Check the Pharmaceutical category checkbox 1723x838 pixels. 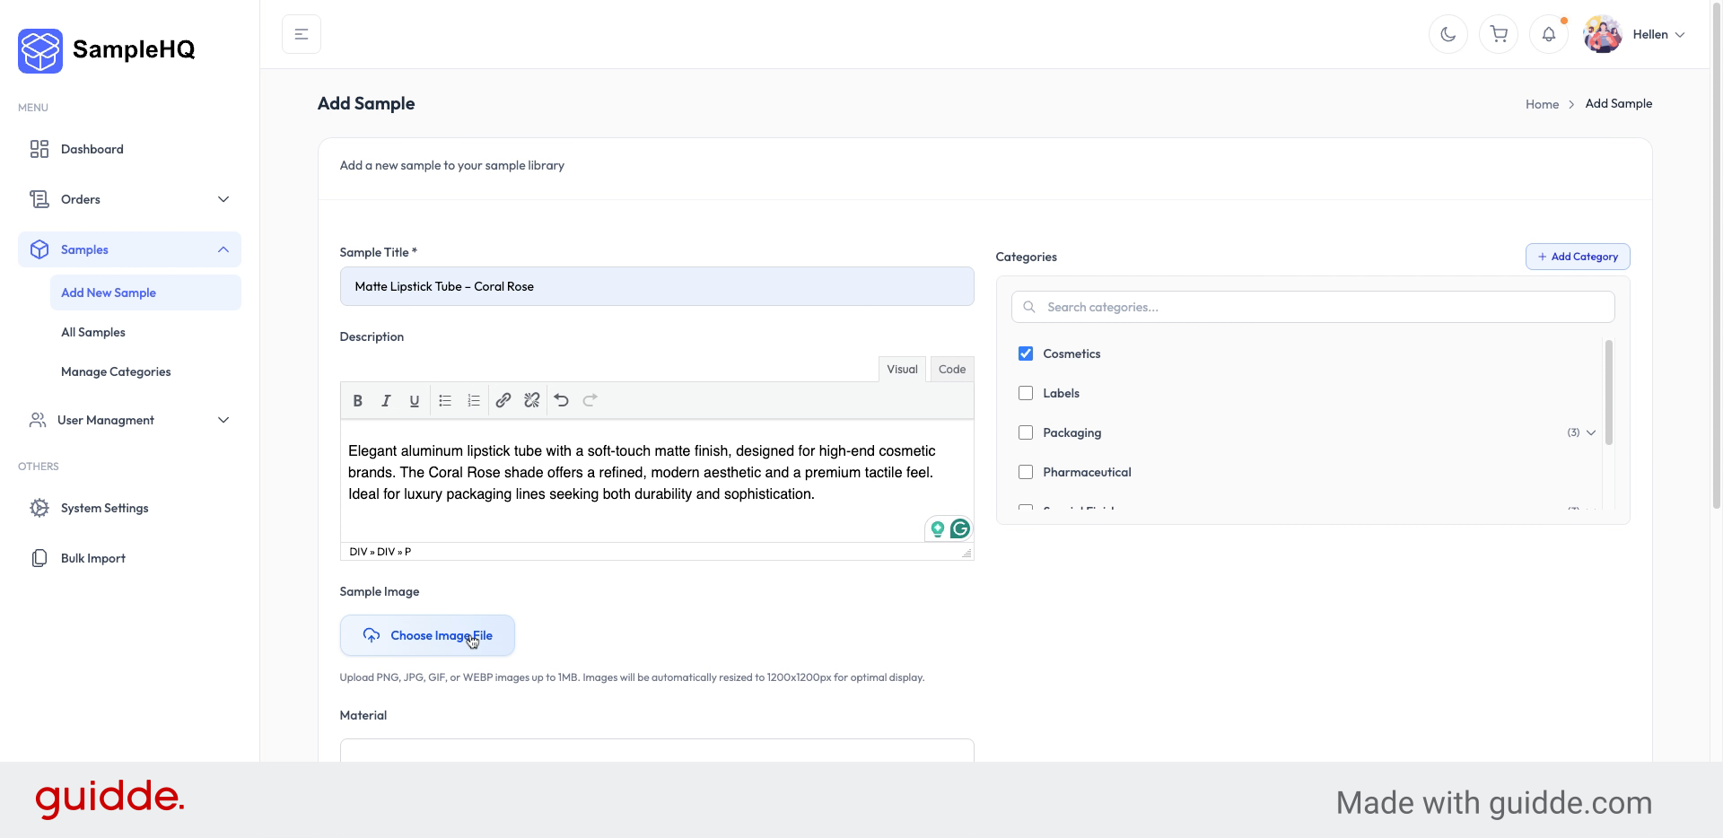click(1025, 472)
